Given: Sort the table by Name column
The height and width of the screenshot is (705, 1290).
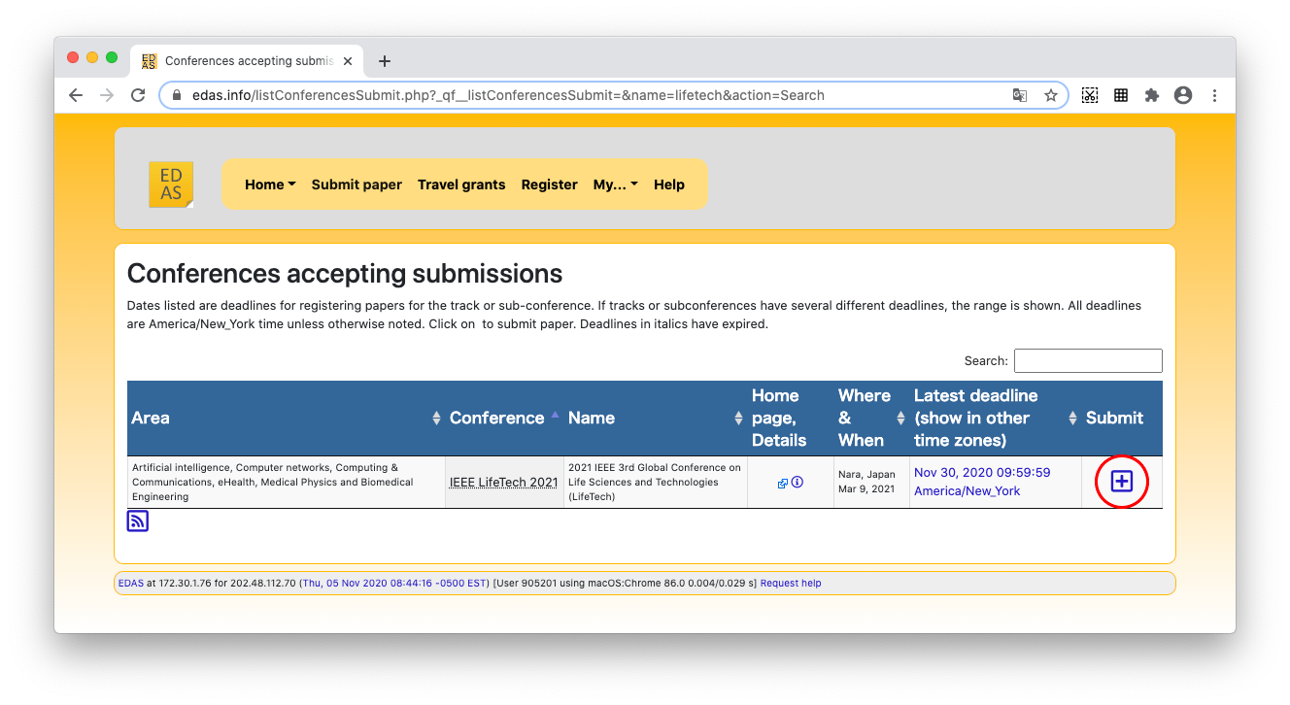Looking at the screenshot, I should point(655,418).
